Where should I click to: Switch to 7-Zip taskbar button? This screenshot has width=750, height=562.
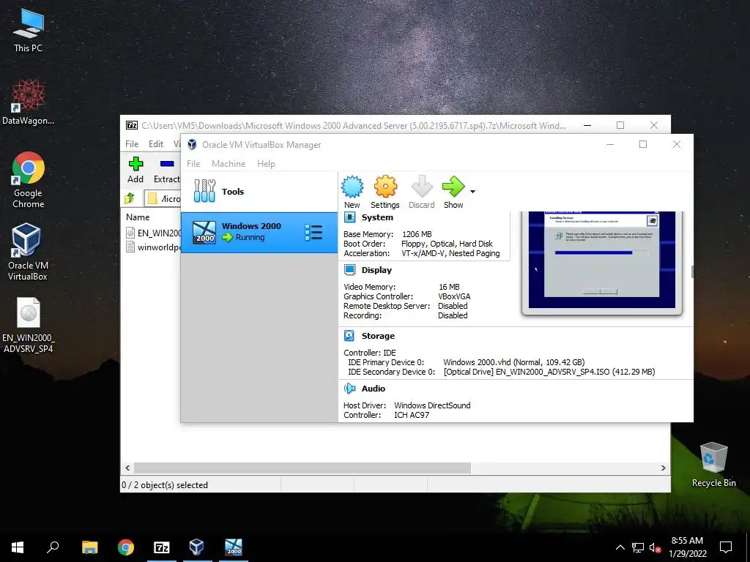coord(162,547)
